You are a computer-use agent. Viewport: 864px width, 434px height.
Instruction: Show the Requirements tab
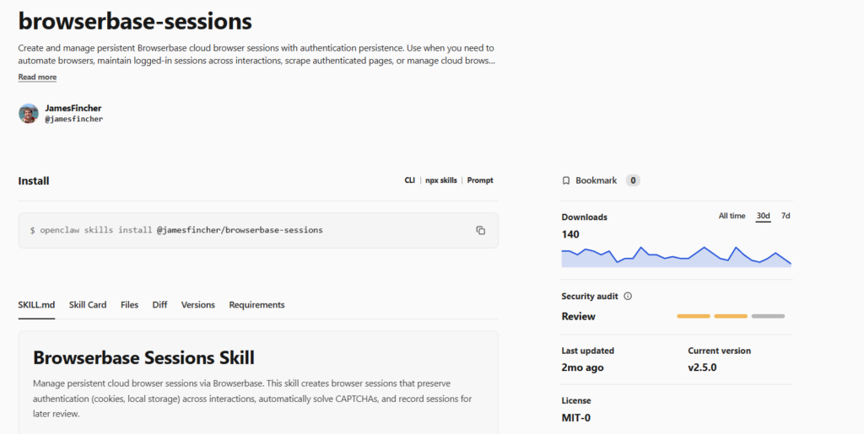pyautogui.click(x=256, y=305)
